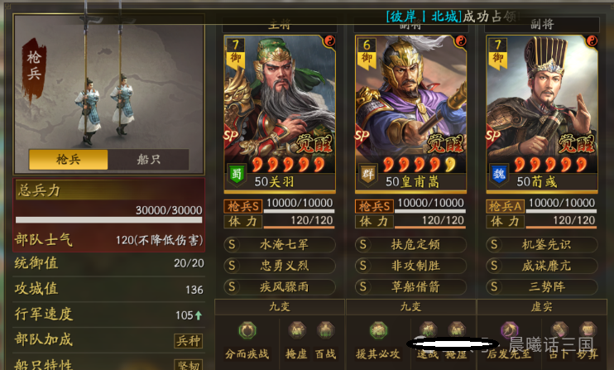
Task: Open 关羽 general portrait card
Action: click(x=280, y=113)
